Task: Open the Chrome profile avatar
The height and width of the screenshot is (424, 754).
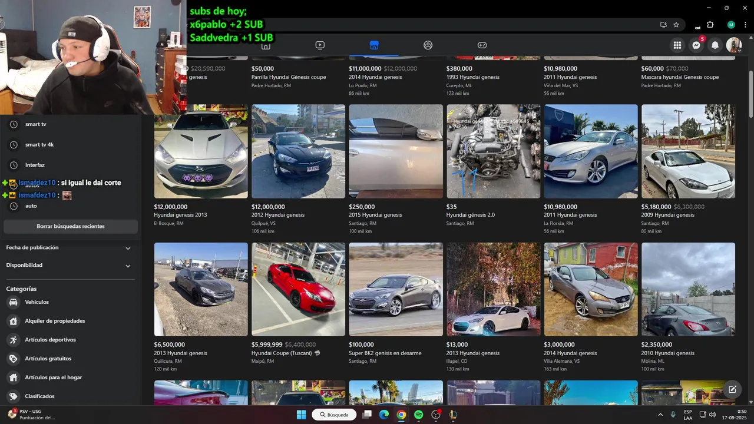Action: 731,25
